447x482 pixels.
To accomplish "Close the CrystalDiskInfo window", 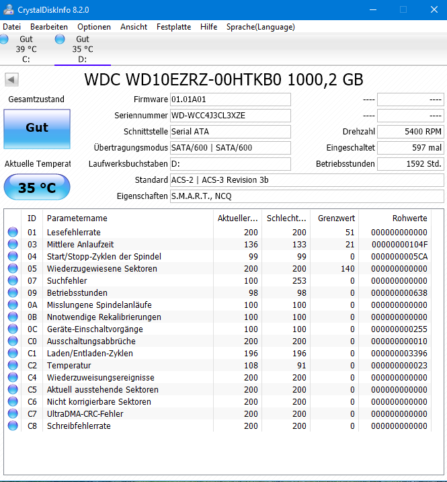I will (x=434, y=10).
